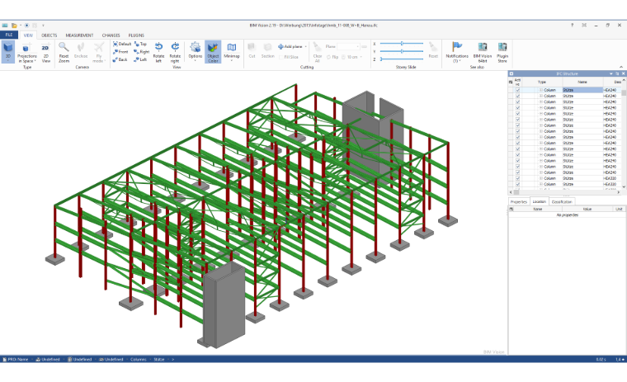Image resolution: width=627 pixels, height=382 pixels.
Task: Click 'PRD: Name' in the status bar
Action: 16,359
